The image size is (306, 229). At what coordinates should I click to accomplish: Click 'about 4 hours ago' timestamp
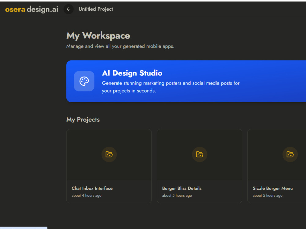tap(87, 195)
